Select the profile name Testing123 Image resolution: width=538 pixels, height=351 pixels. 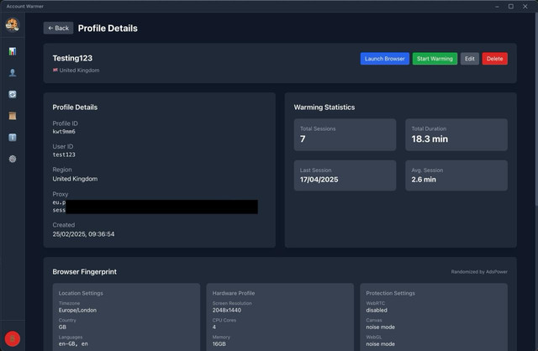tap(72, 58)
